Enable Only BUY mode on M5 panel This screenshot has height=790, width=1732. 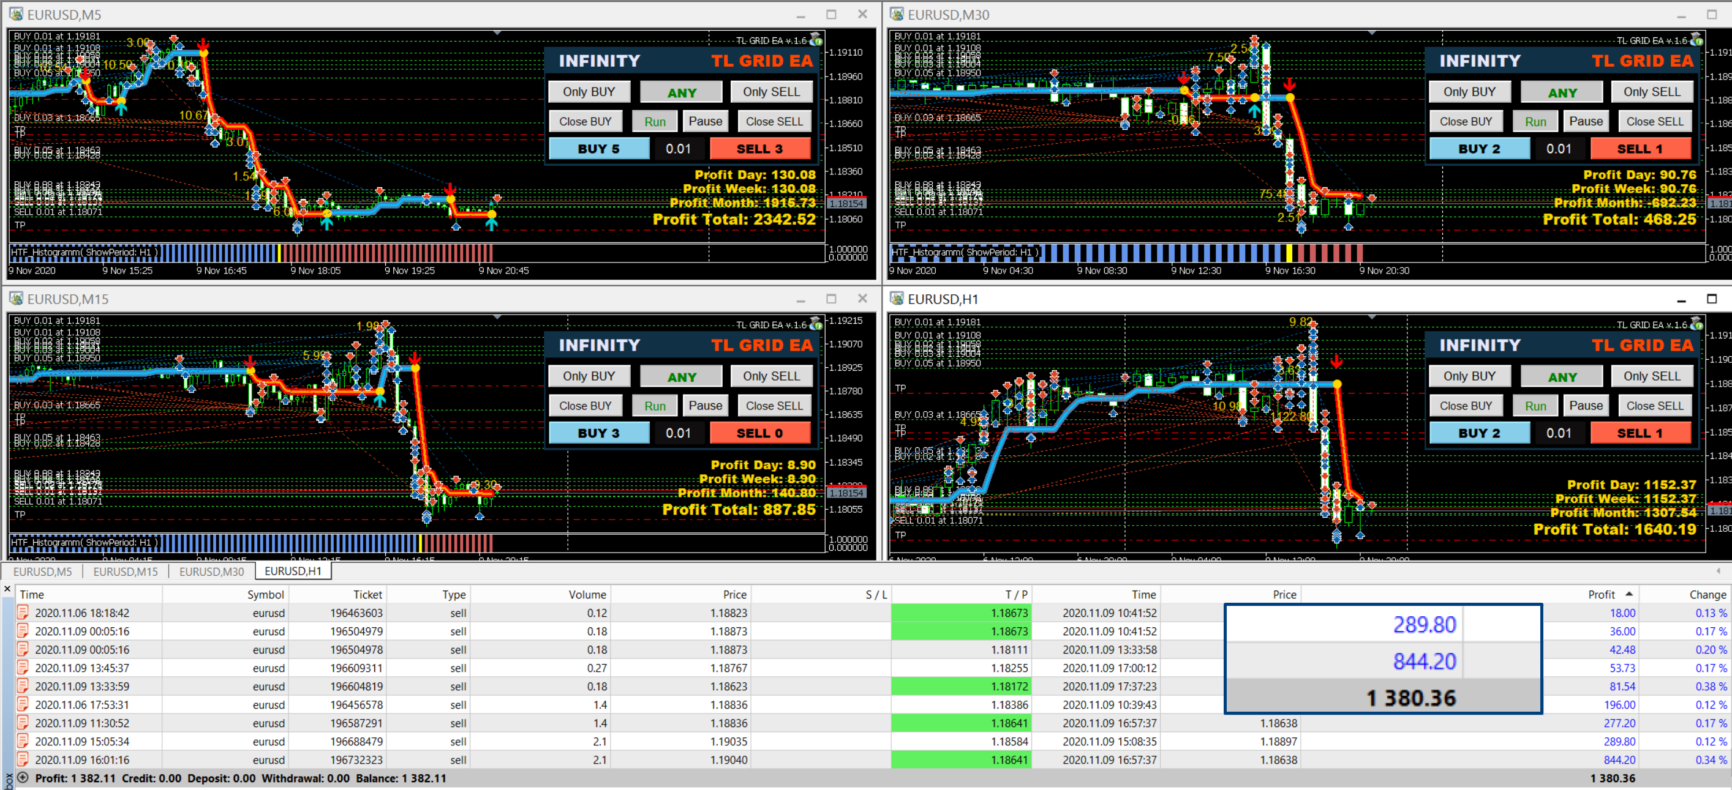[x=589, y=92]
